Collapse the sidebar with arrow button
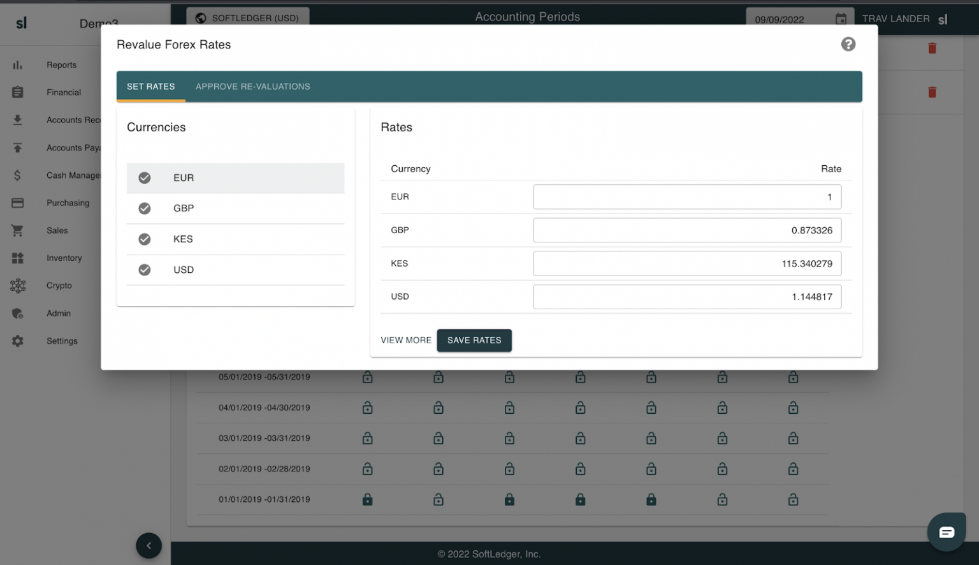The width and height of the screenshot is (979, 565). click(149, 545)
